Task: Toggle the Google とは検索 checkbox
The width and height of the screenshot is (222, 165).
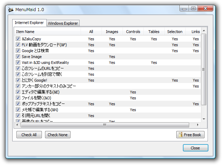Action: pos(18,51)
